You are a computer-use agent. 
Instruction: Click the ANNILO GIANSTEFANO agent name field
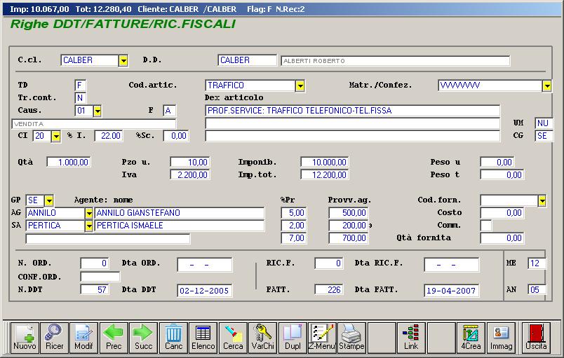point(179,213)
